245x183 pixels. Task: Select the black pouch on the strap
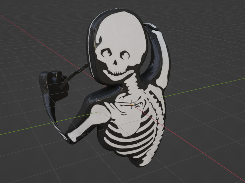coord(54,86)
